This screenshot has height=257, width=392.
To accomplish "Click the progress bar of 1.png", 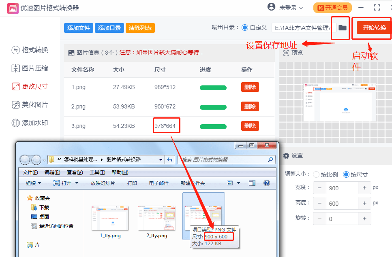I will [213, 87].
